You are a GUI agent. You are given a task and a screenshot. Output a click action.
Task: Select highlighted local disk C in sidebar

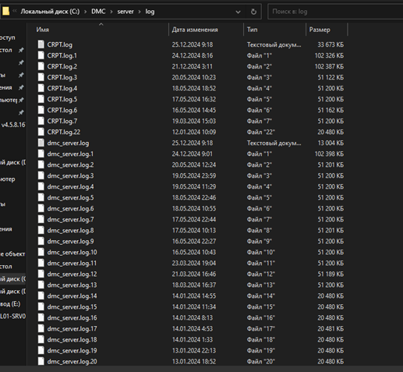click(x=12, y=278)
